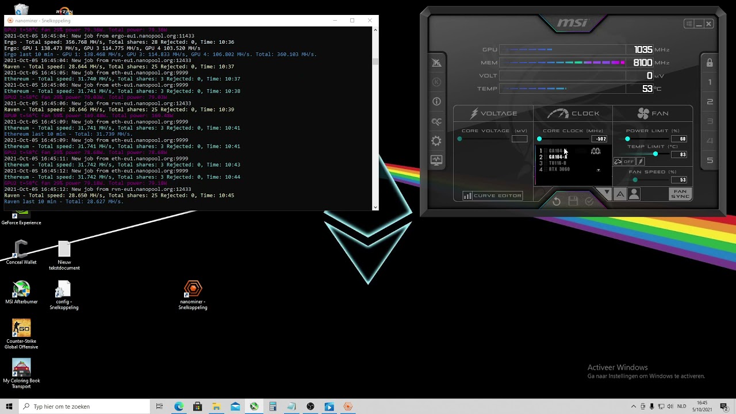Click the nanominer console scroll-up arrow
This screenshot has height=414, width=736.
(x=375, y=29)
